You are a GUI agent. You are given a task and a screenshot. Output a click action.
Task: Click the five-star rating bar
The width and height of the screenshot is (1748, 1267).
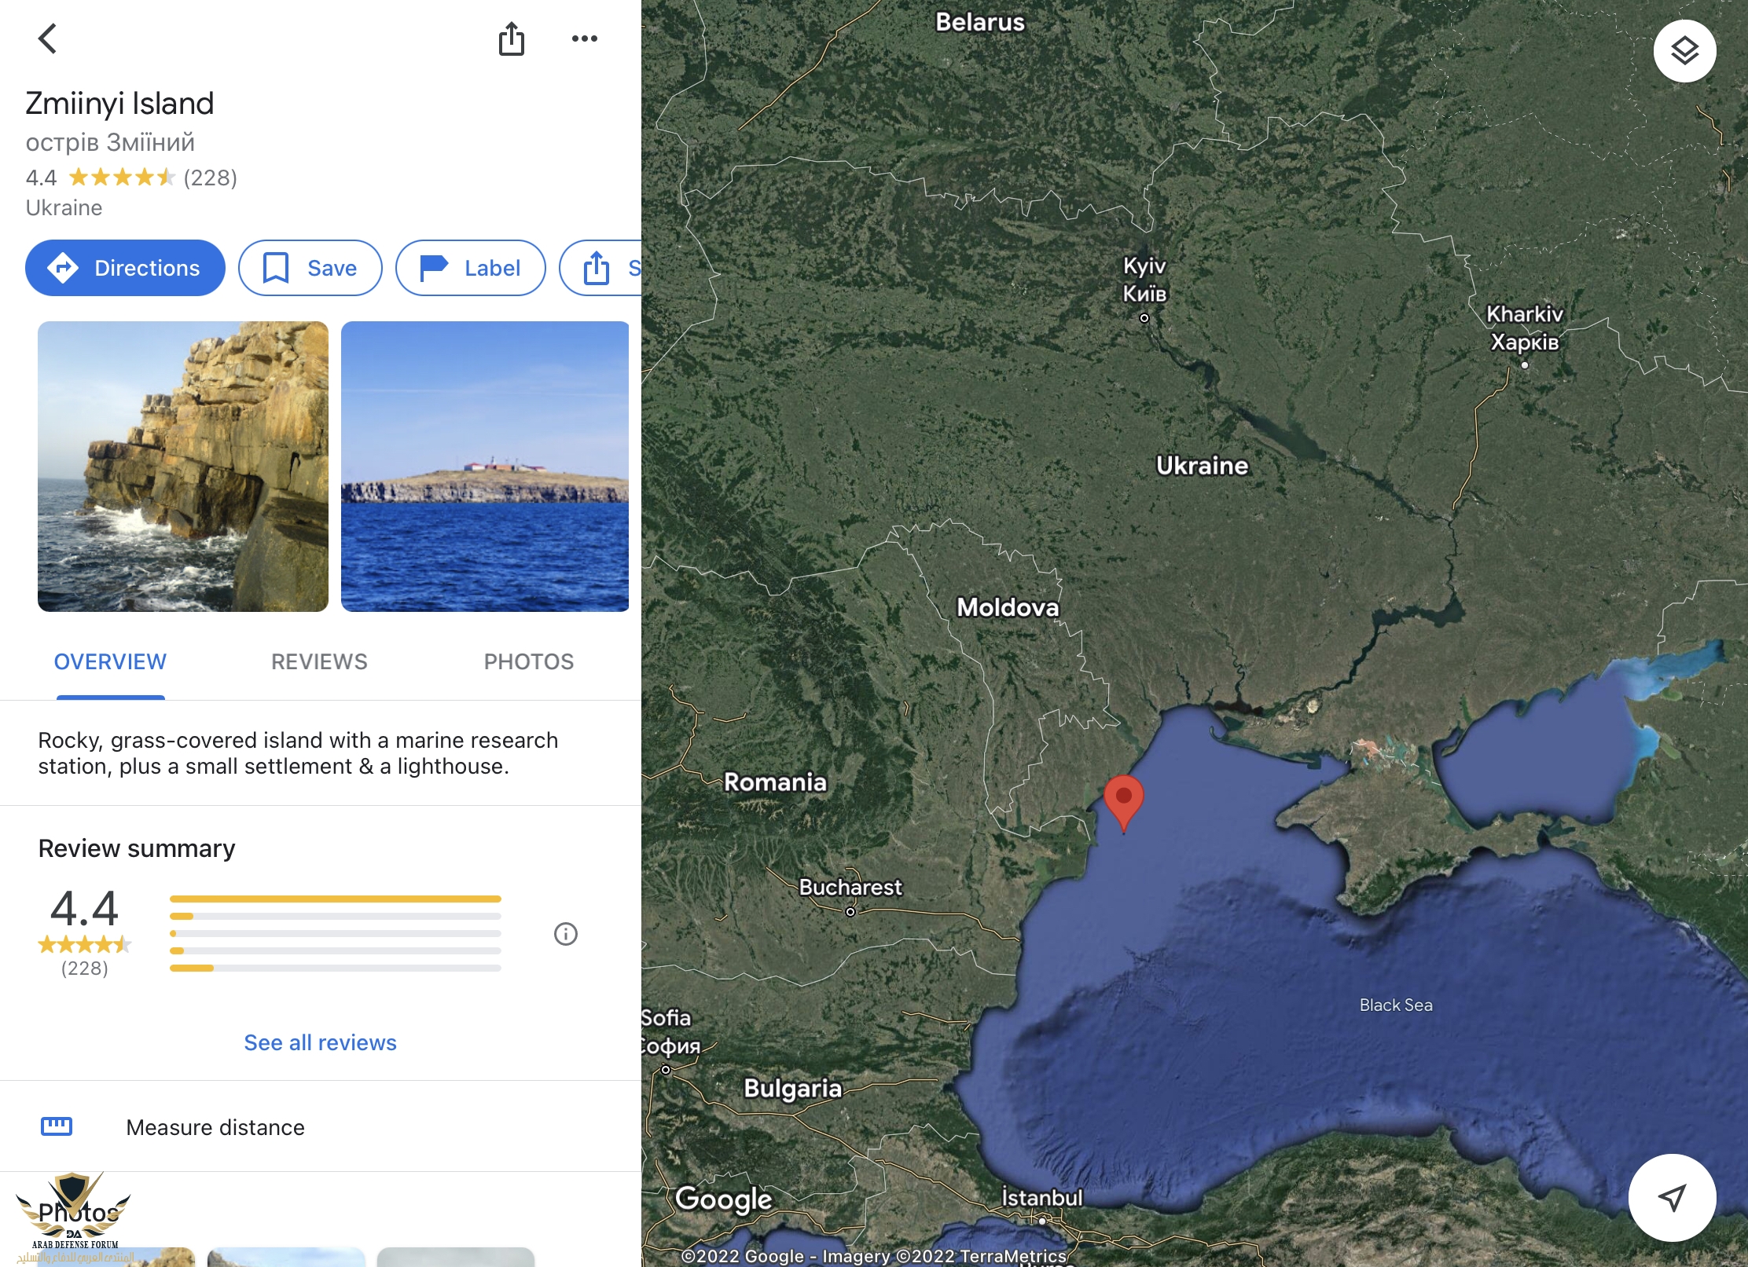[x=336, y=899]
